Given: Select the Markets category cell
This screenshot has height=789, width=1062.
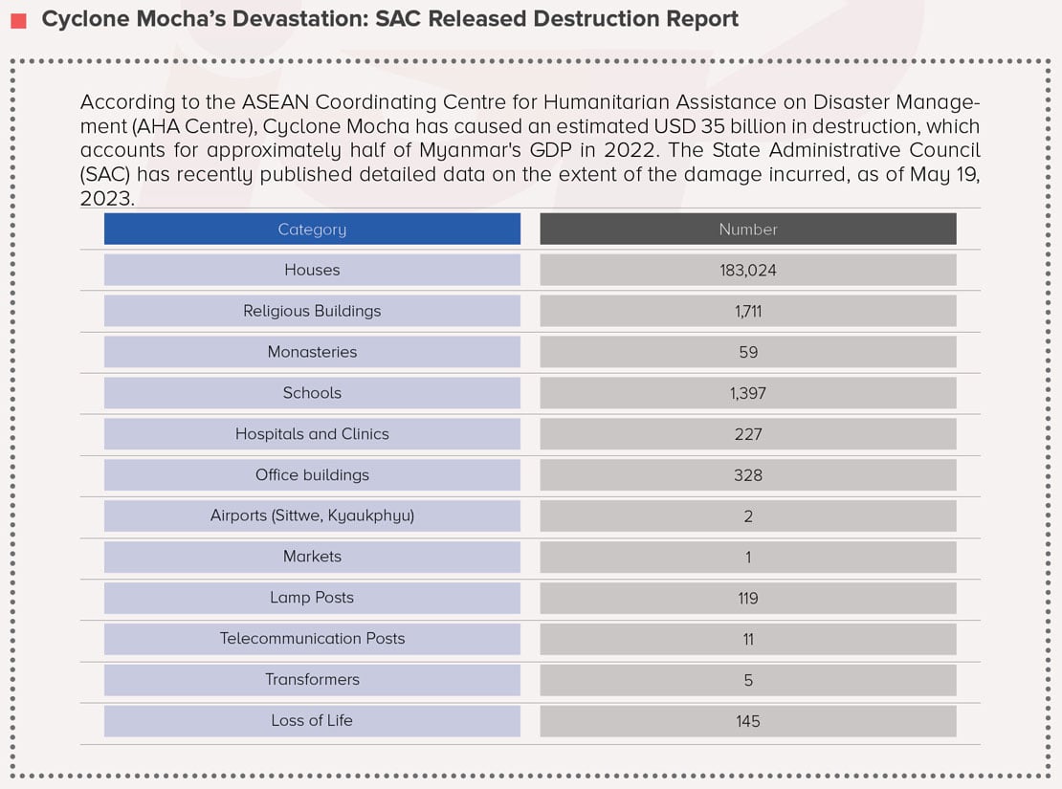Looking at the screenshot, I should (x=312, y=557).
